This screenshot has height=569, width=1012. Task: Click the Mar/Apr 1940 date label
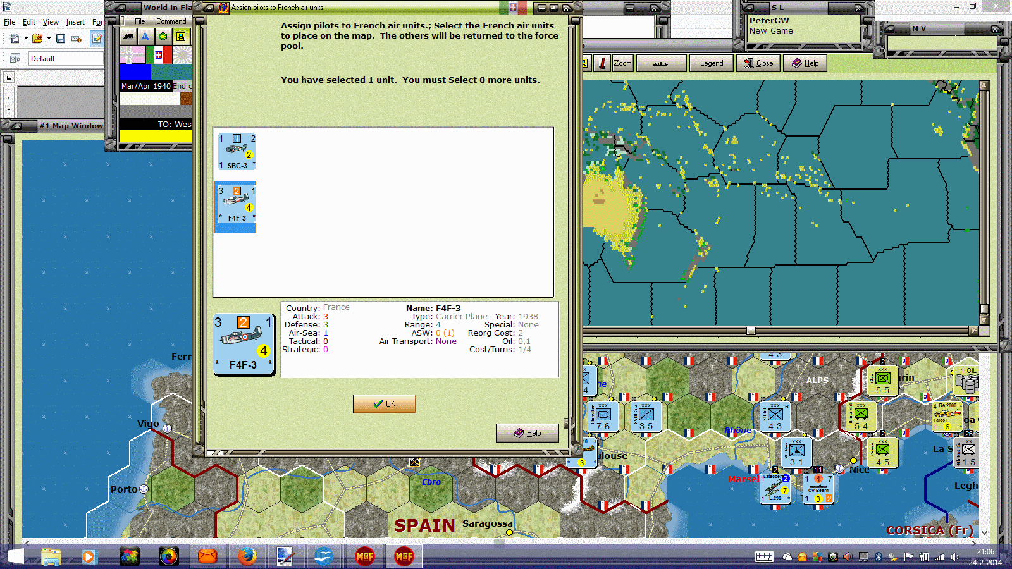pos(145,86)
